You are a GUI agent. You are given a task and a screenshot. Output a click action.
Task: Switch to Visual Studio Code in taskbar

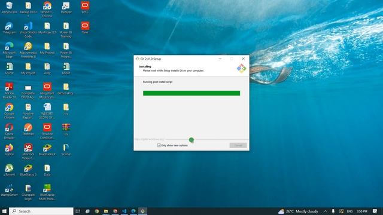(x=124, y=211)
